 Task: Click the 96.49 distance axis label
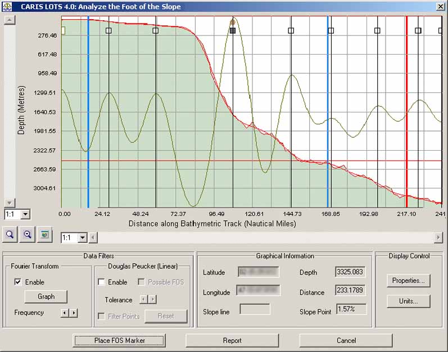pos(216,214)
